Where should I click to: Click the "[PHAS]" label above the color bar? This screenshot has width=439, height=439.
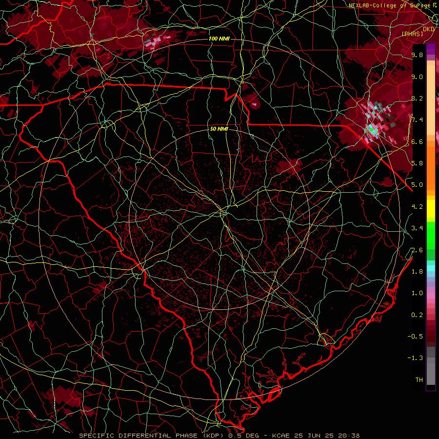tap(412, 34)
